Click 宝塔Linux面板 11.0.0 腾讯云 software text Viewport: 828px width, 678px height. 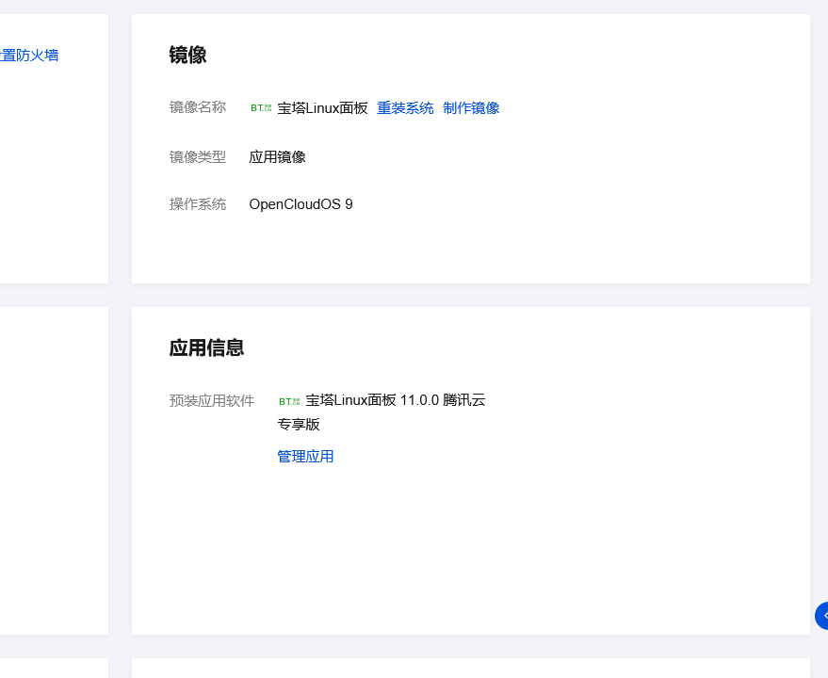point(396,400)
